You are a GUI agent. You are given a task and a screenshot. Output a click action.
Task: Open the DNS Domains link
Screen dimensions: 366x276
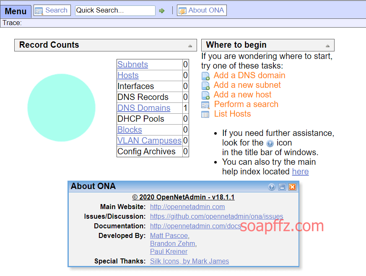[144, 108]
